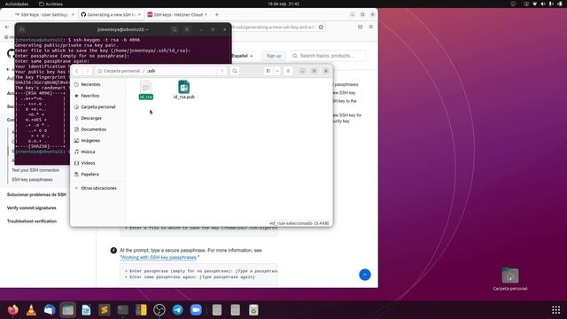567x319 pixels.
Task: Select the id_rsa file in Files
Action: click(x=145, y=90)
